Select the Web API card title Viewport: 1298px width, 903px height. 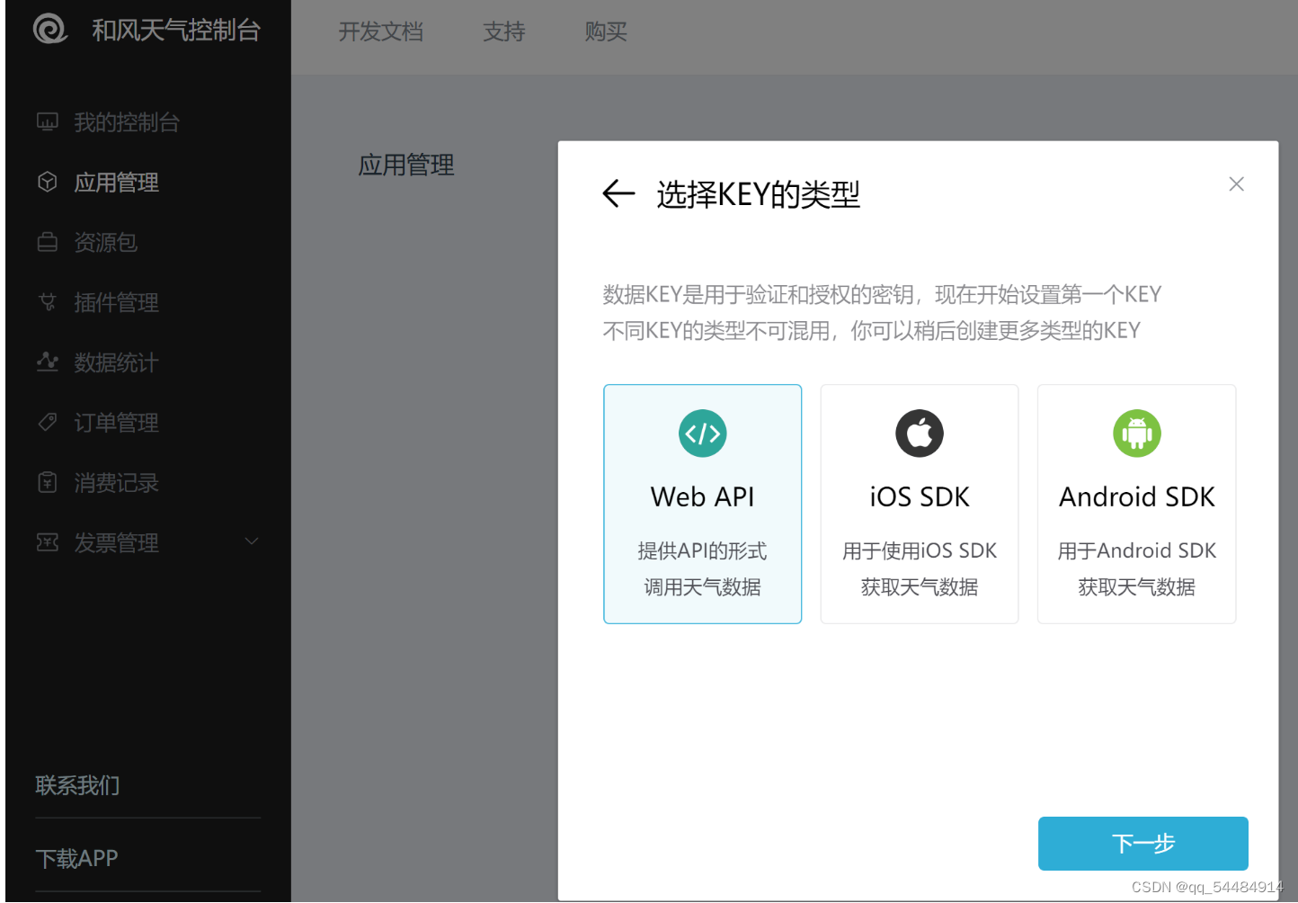click(x=702, y=496)
